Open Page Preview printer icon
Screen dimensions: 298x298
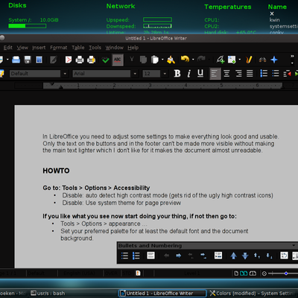91,60
